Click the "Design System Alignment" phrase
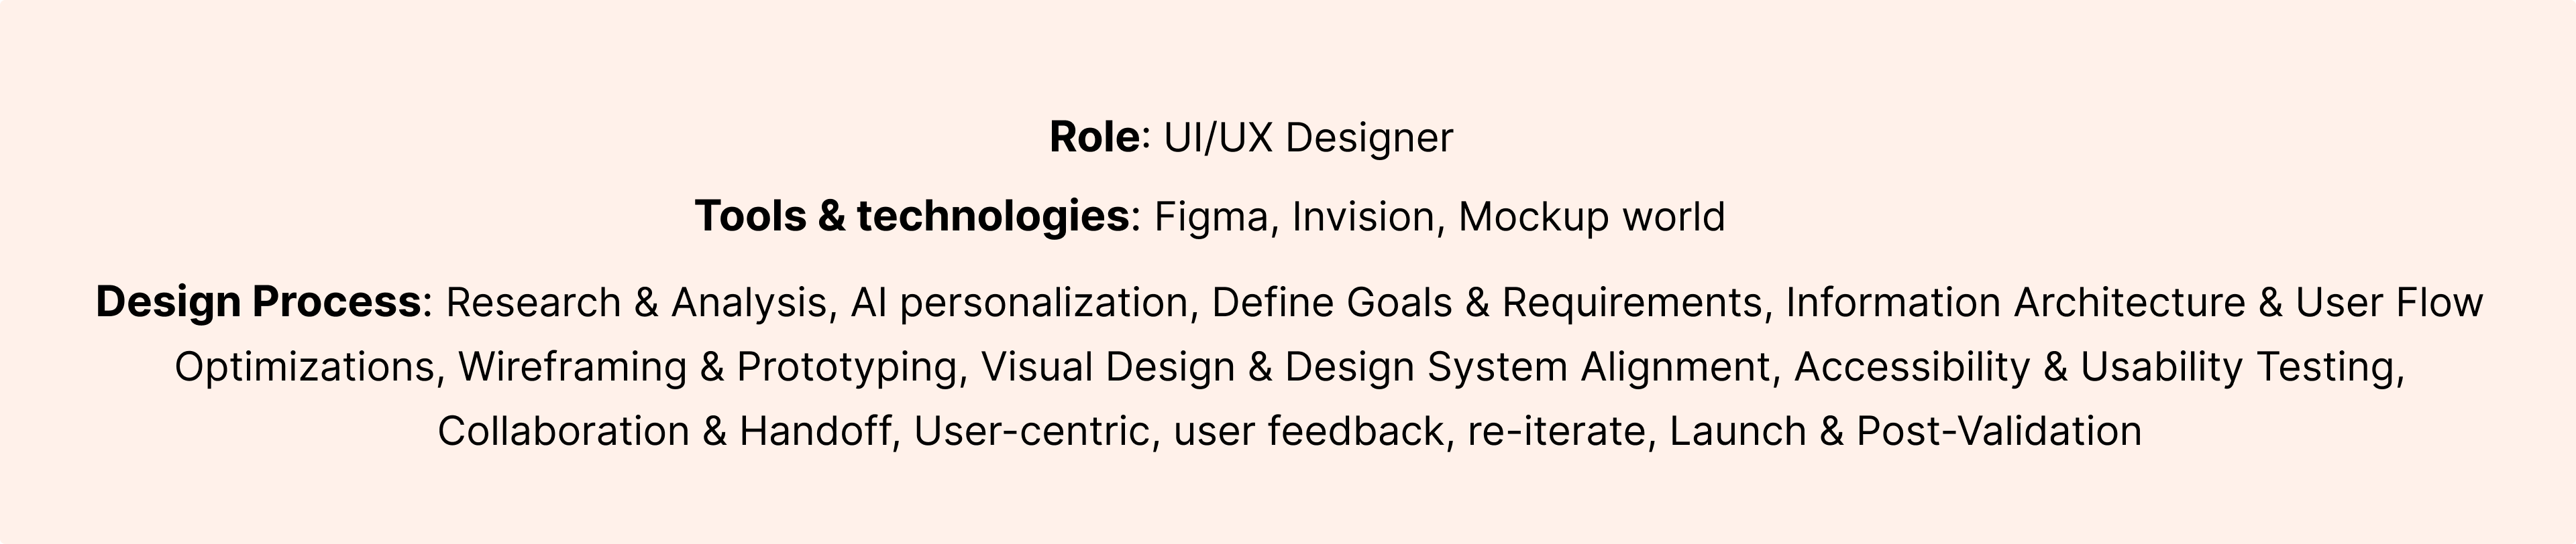This screenshot has width=2576, height=544. pyautogui.click(x=1527, y=367)
